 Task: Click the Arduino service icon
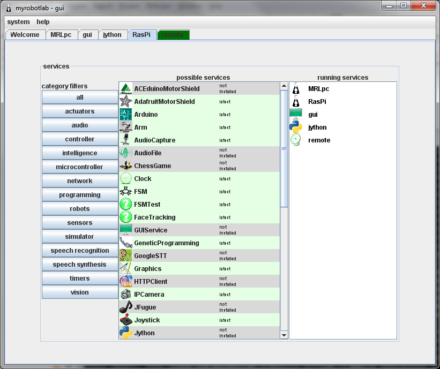click(126, 115)
